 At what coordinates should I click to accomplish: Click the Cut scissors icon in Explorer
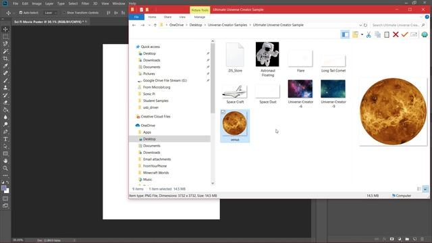(x=369, y=34)
